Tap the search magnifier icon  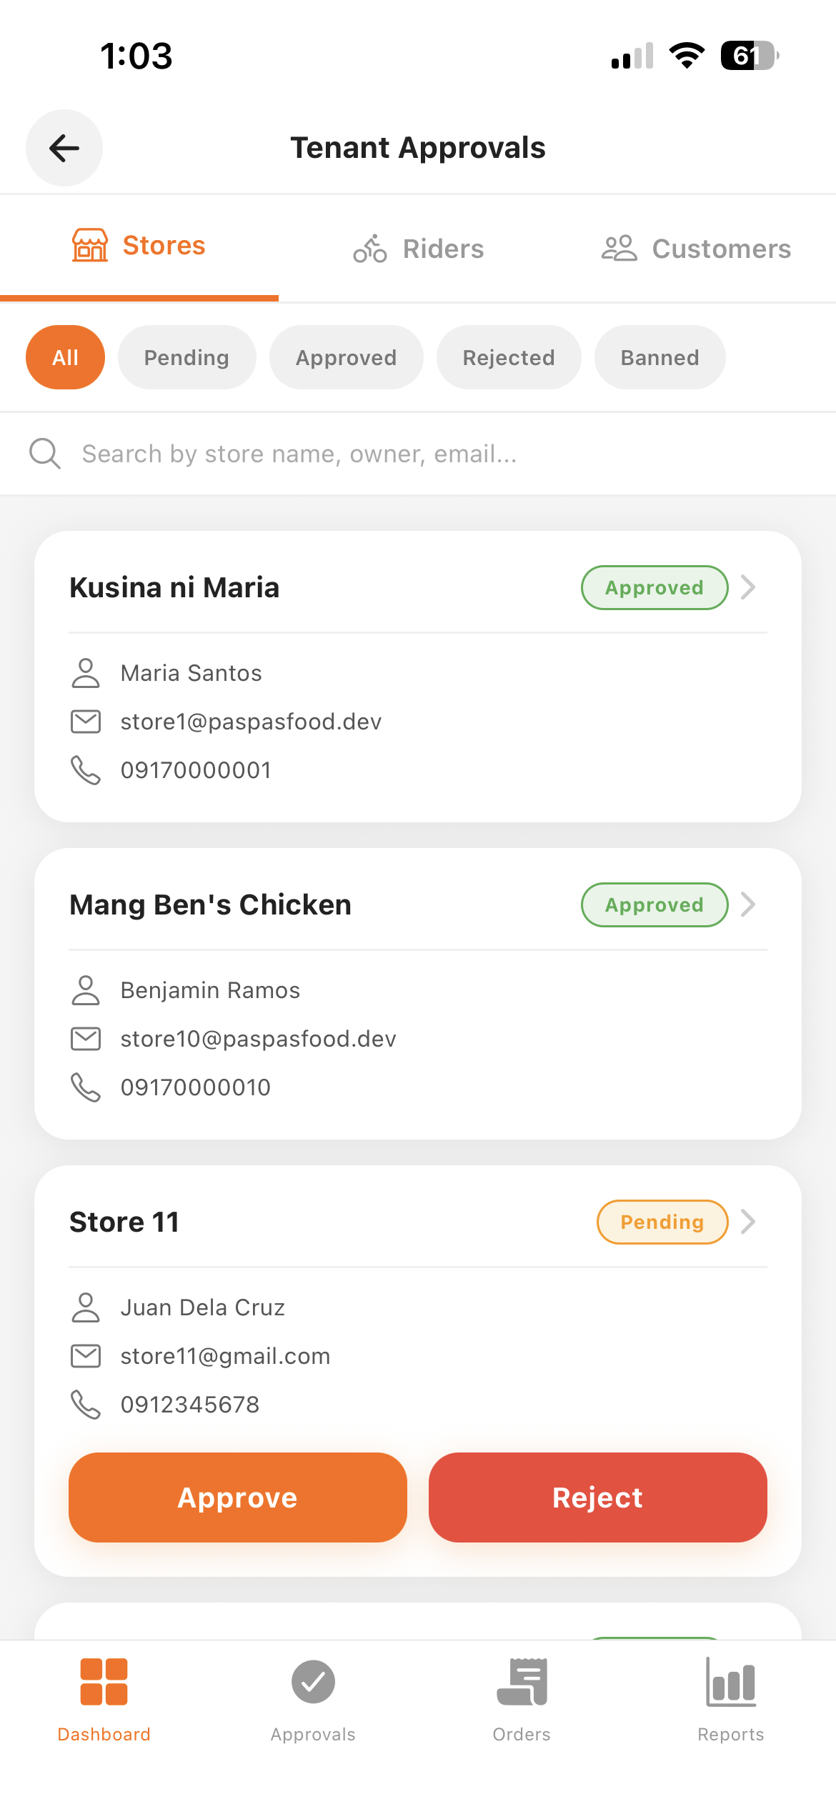[x=44, y=454]
